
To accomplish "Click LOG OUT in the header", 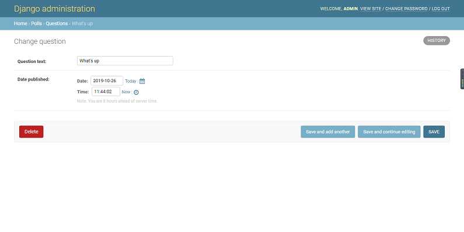I will [x=441, y=9].
